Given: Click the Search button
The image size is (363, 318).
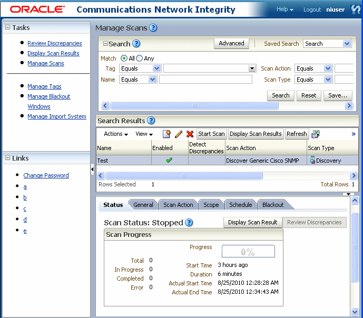Looking at the screenshot, I should click(x=281, y=95).
